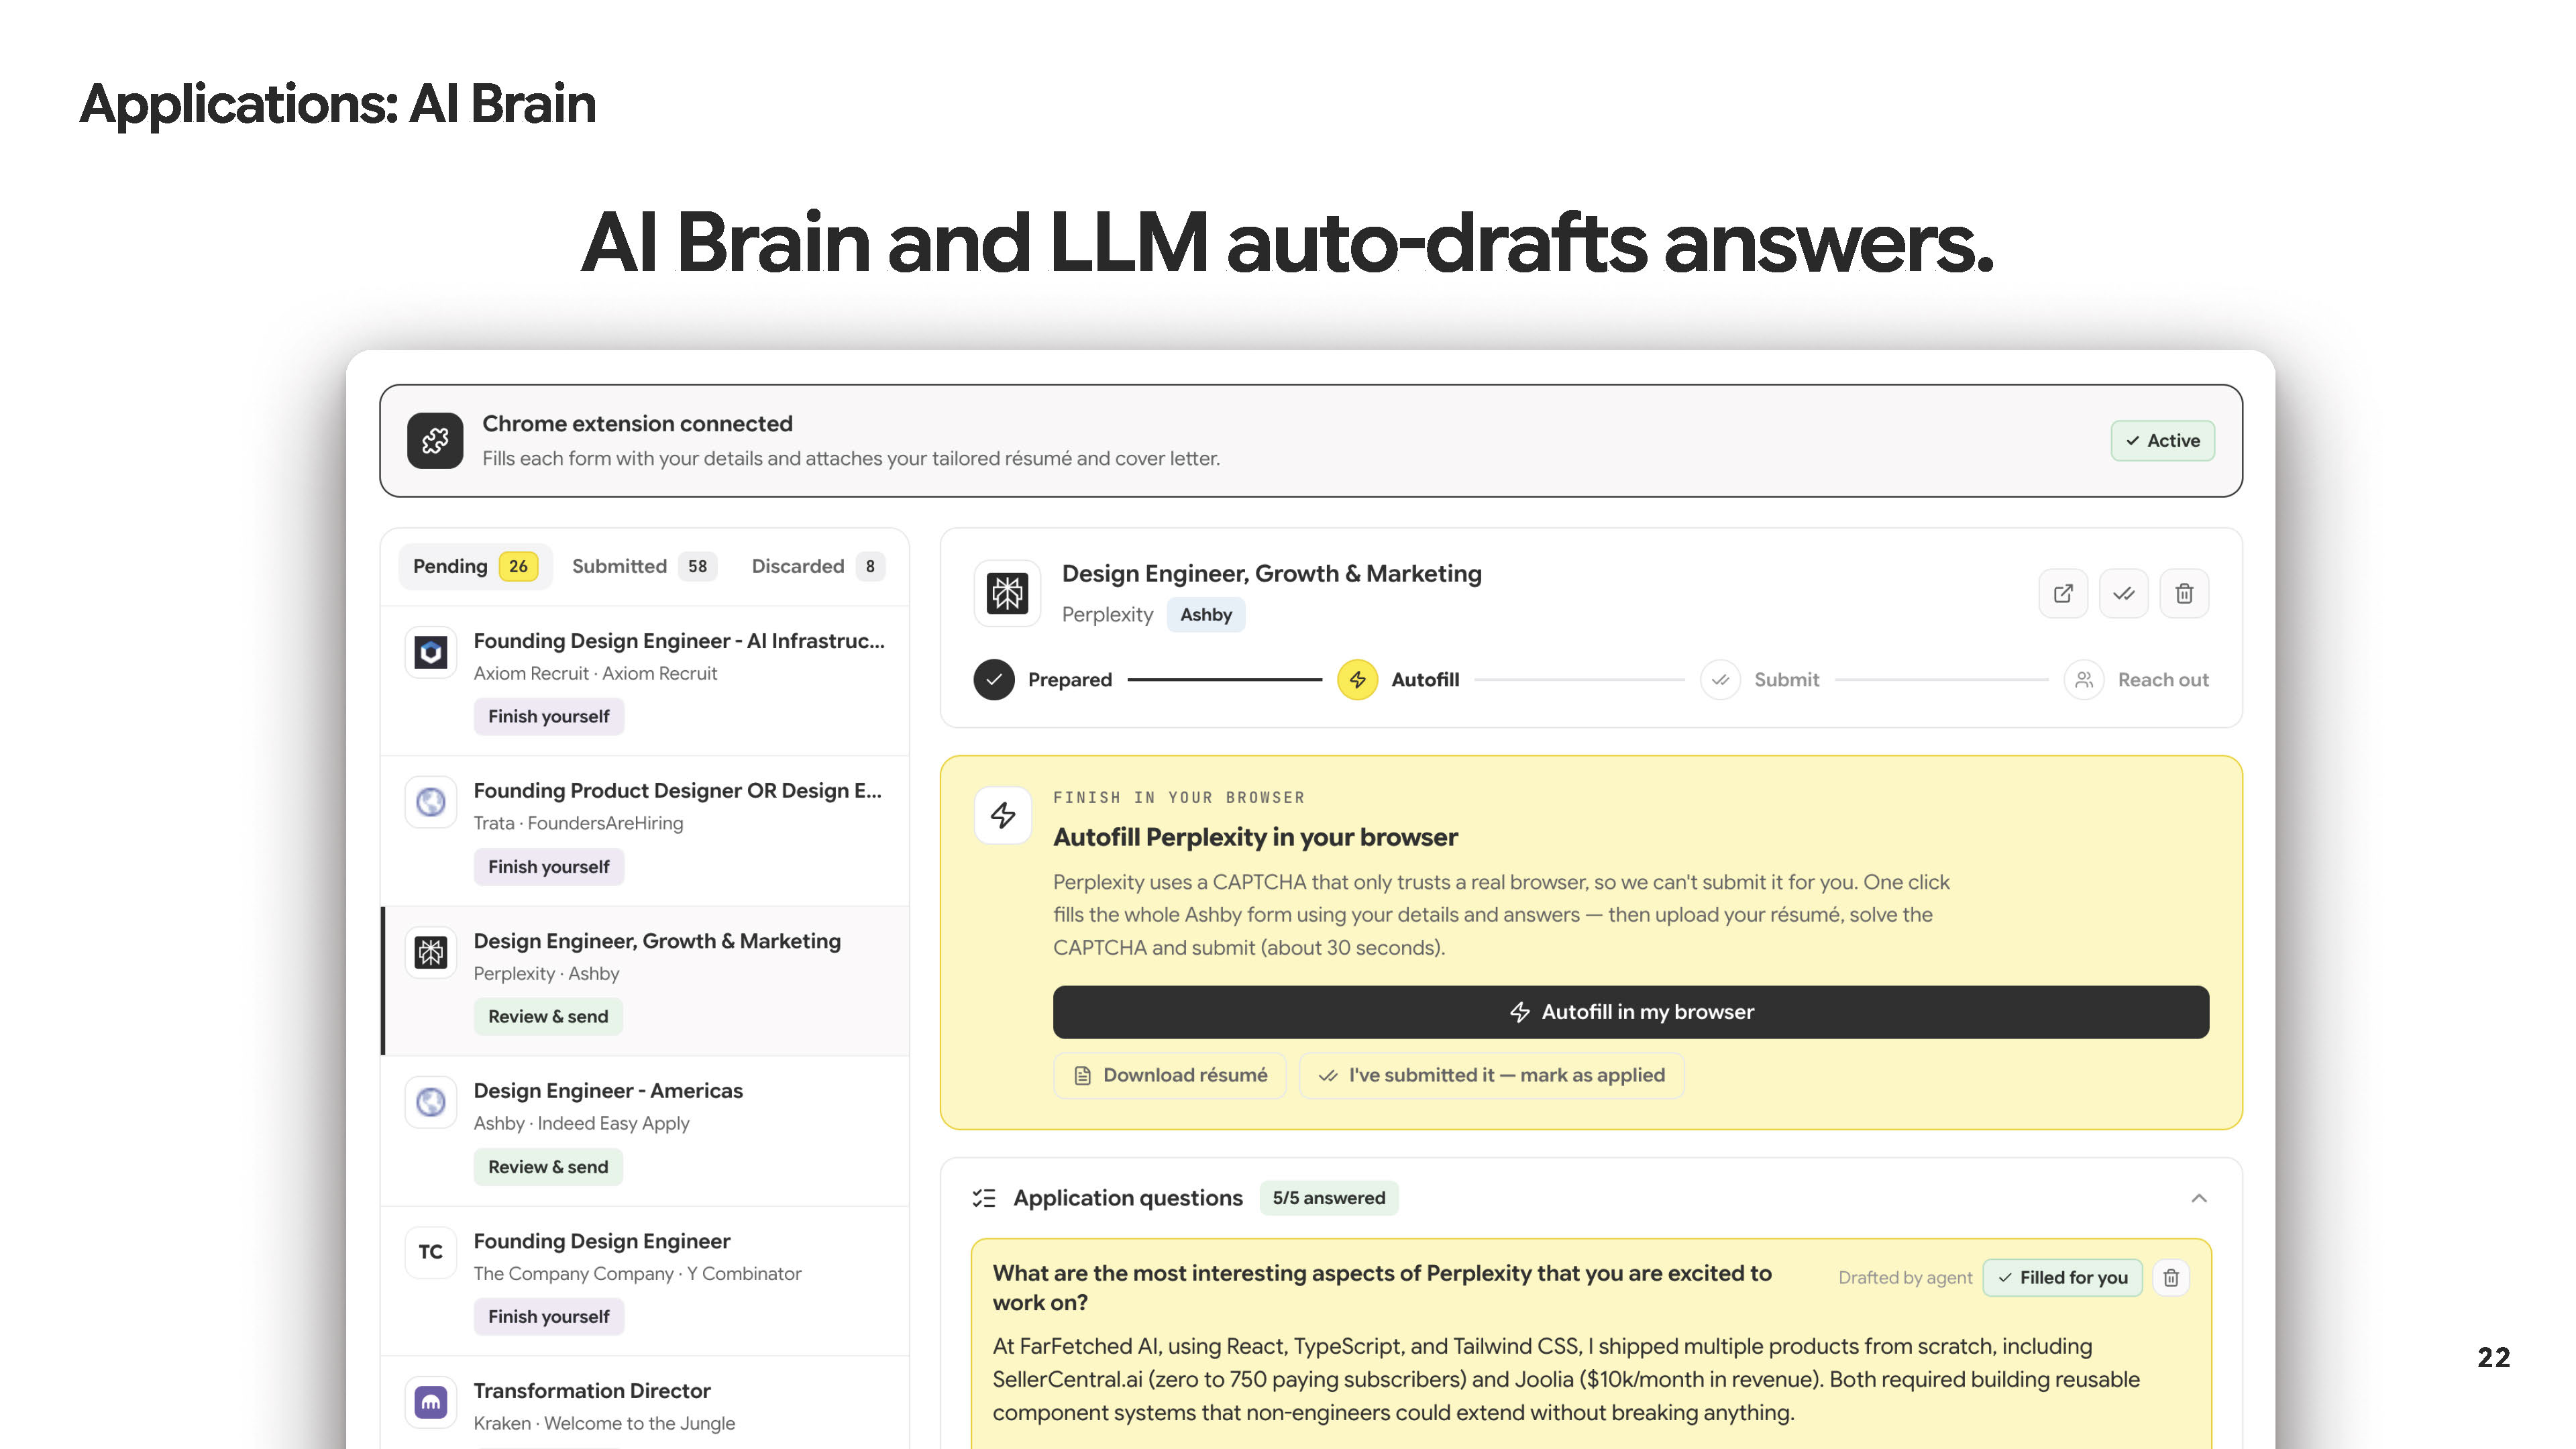Click the drafted answer text about FarFetched AI
Viewport: 2576px width, 1449px height.
pos(1565,1379)
